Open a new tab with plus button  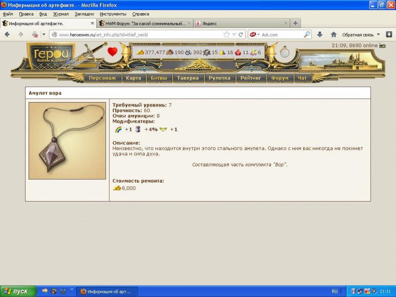click(x=295, y=23)
